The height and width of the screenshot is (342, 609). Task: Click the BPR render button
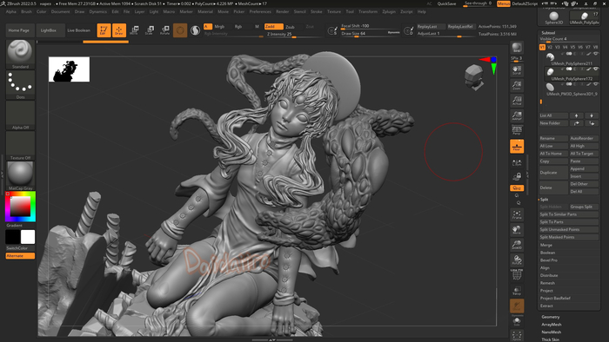tap(517, 48)
